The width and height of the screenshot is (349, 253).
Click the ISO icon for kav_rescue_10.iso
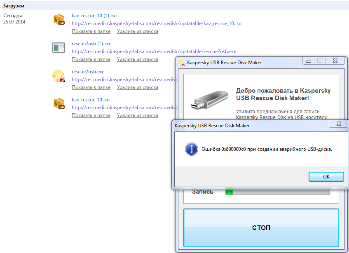[59, 103]
